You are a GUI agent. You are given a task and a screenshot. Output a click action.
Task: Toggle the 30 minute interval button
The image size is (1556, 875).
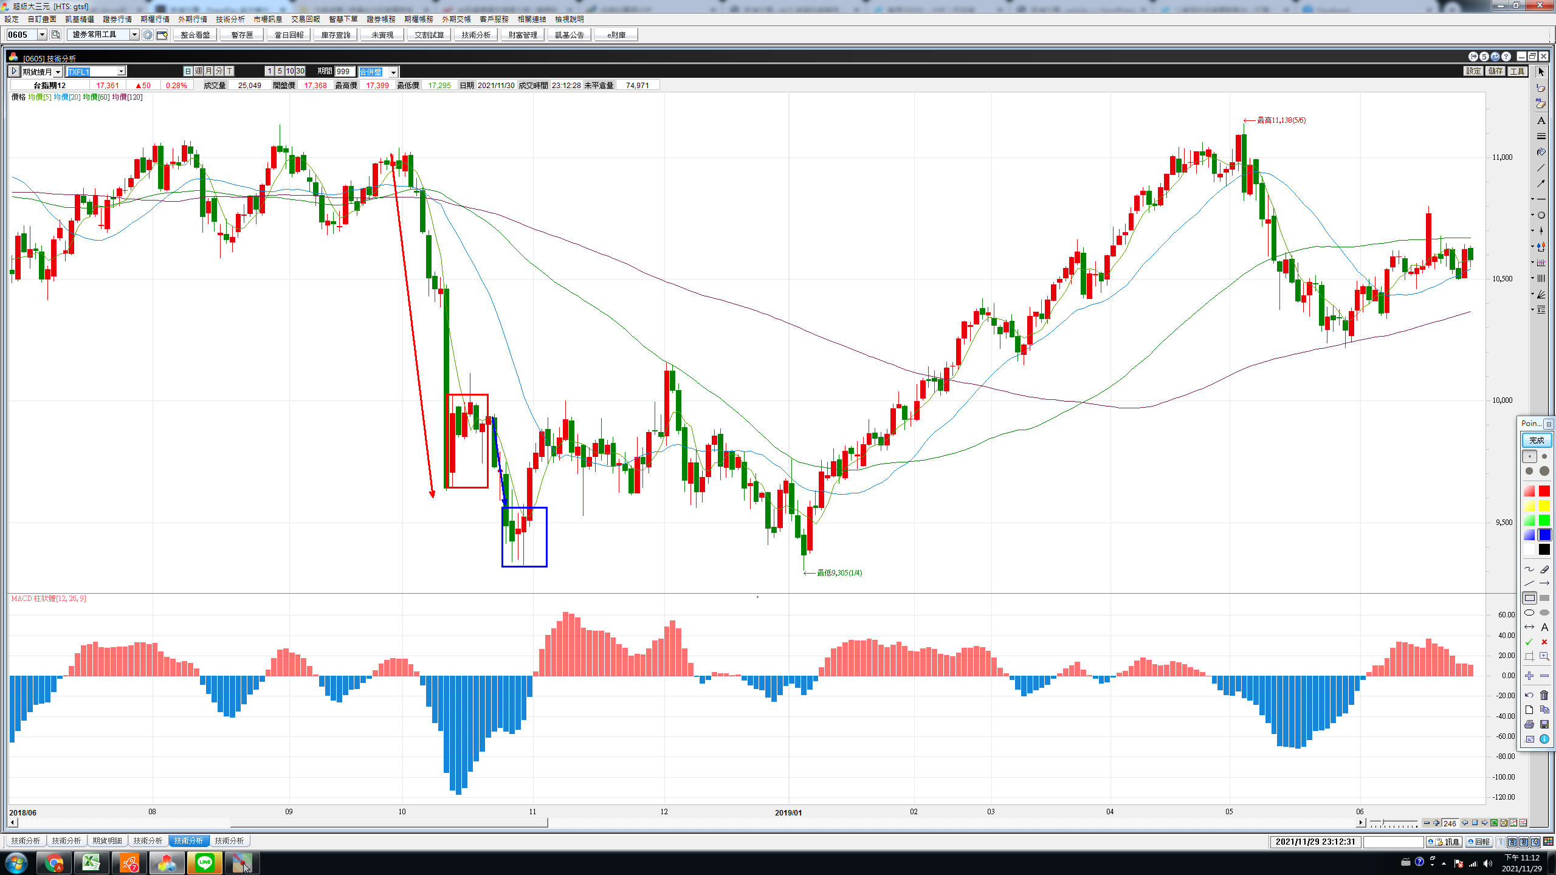300,71
